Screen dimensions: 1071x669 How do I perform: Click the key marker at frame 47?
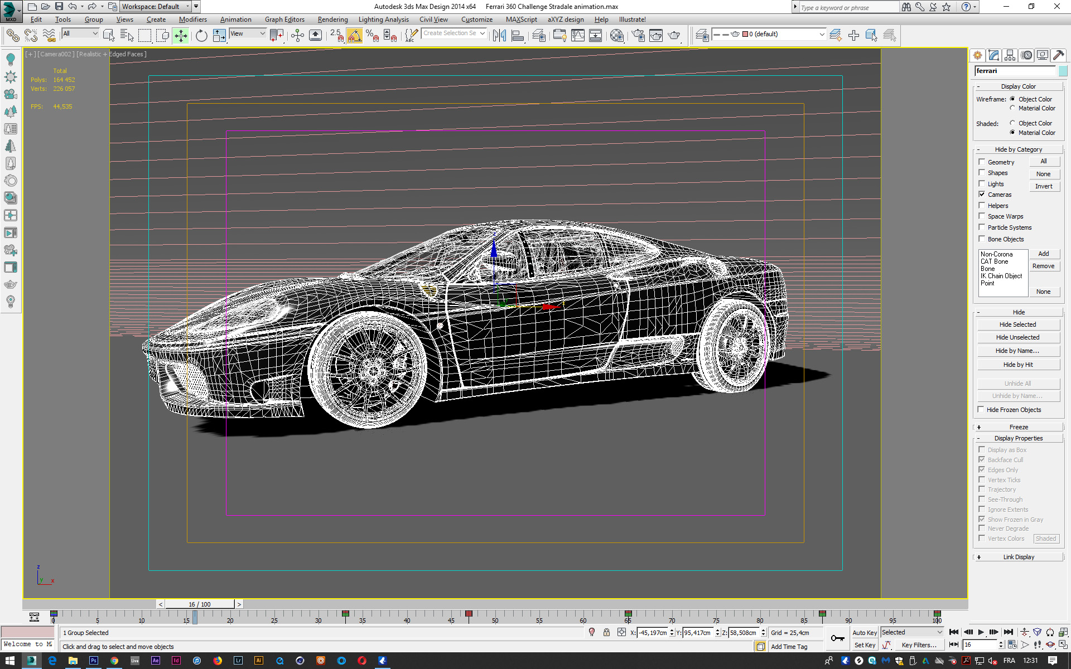point(469,614)
